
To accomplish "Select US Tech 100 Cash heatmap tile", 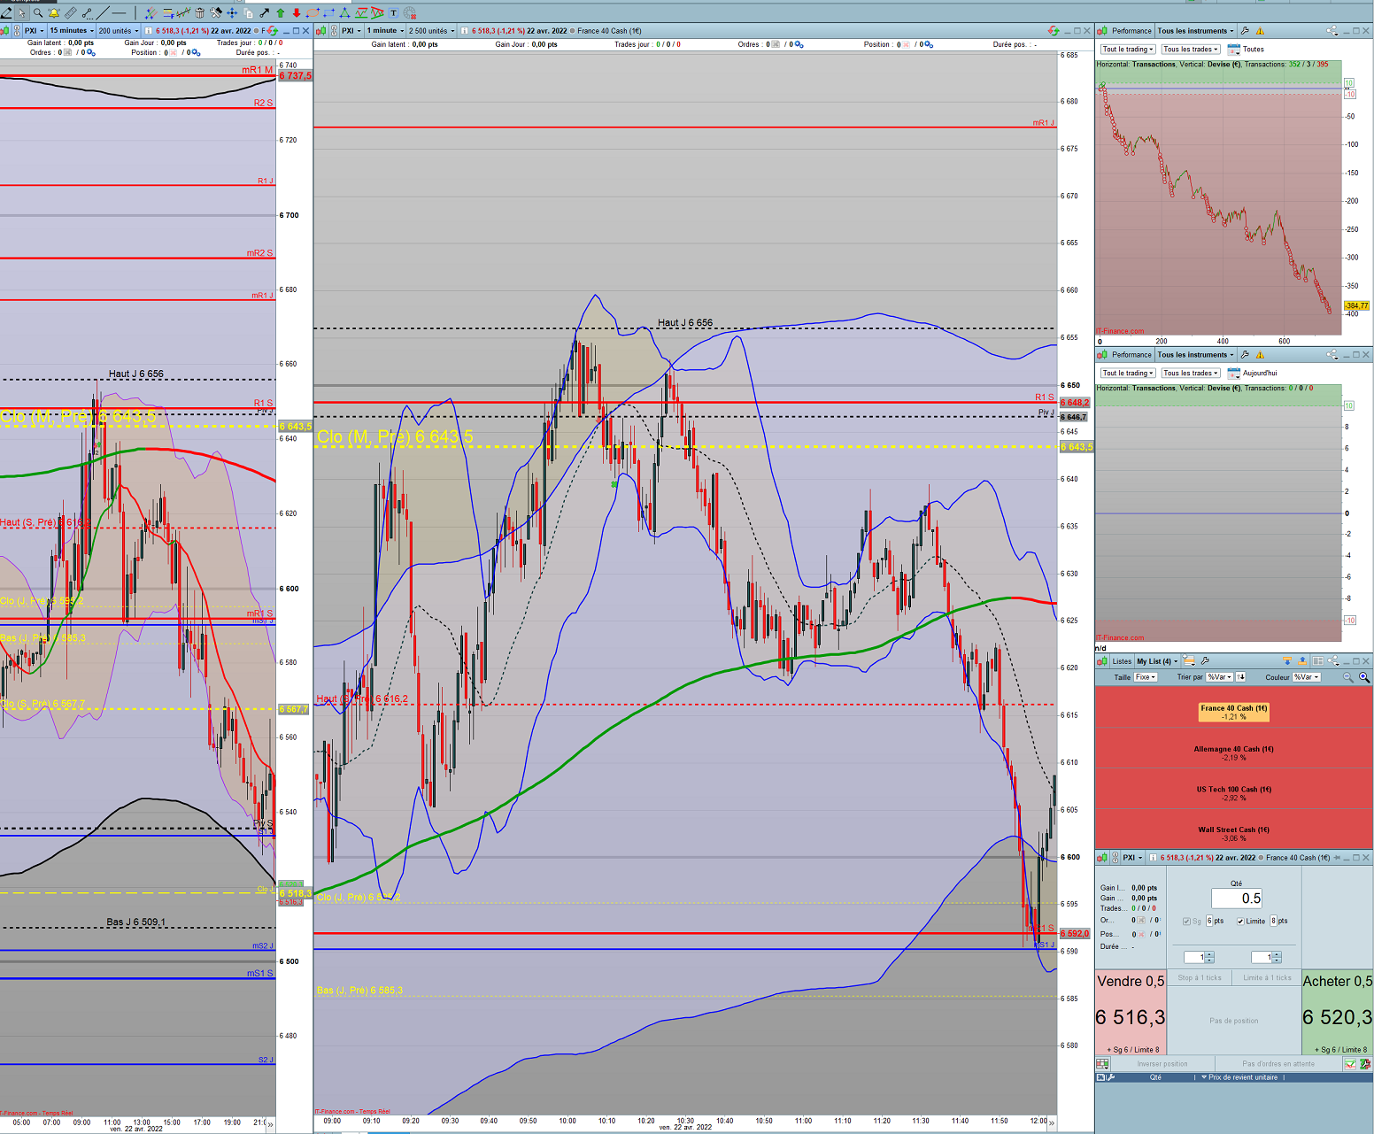I will click(1233, 793).
